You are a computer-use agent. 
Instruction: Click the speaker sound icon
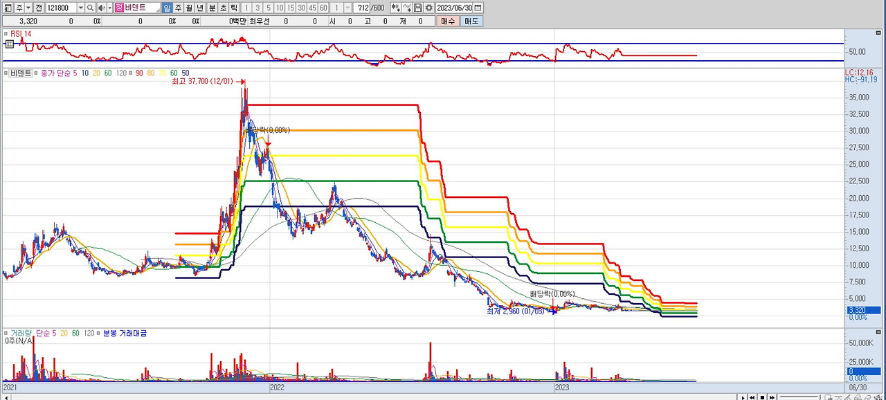(x=102, y=8)
